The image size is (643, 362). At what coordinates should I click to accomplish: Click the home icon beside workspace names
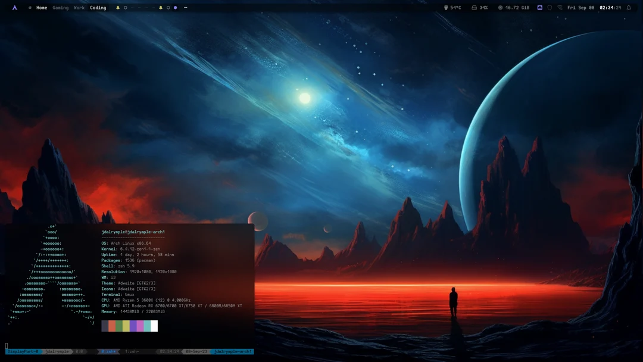[x=30, y=7]
